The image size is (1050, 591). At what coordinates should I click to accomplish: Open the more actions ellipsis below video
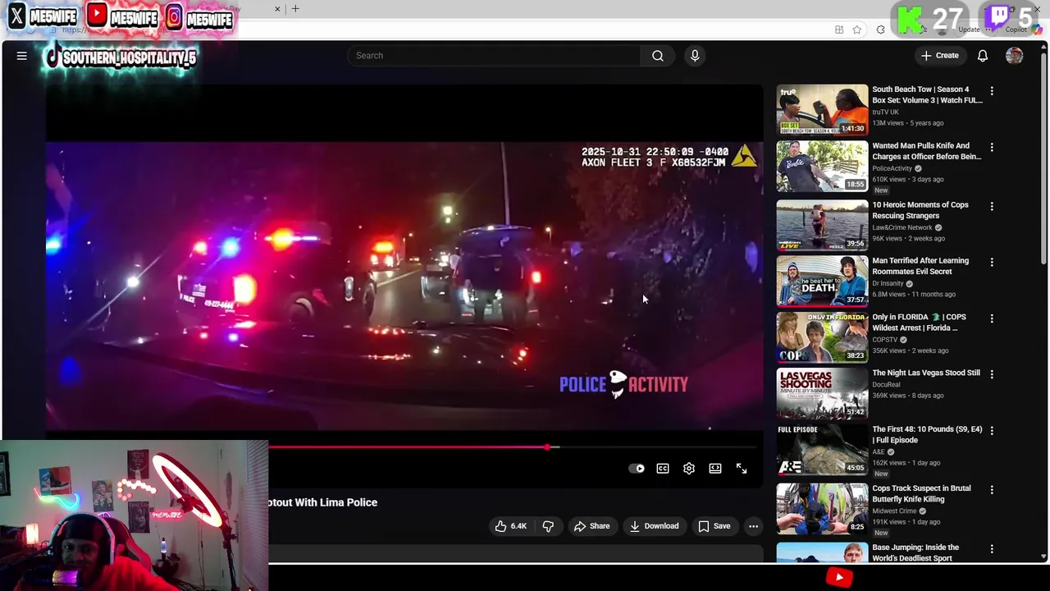753,526
